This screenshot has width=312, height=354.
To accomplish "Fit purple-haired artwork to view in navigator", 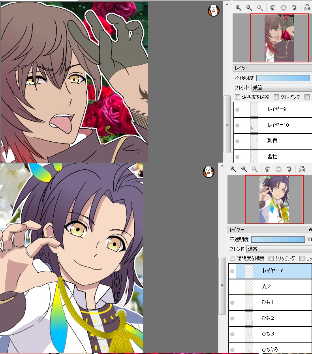I will point(254,169).
